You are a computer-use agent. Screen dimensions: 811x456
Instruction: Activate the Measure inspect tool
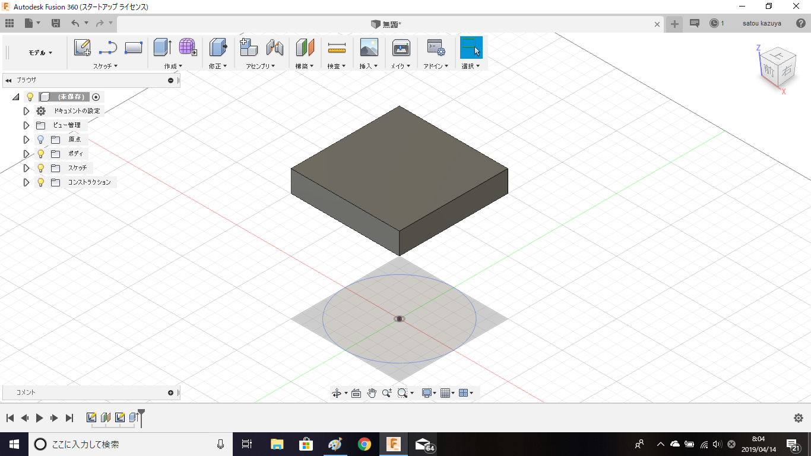337,47
